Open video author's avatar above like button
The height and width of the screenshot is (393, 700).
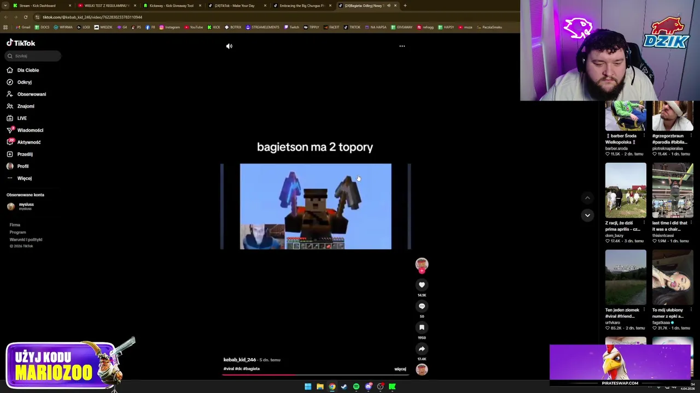(422, 265)
